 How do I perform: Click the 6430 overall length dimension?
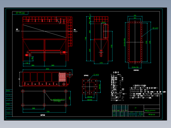(x=47, y=69)
